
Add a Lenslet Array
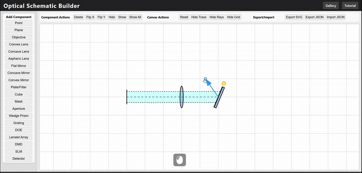coord(19,137)
